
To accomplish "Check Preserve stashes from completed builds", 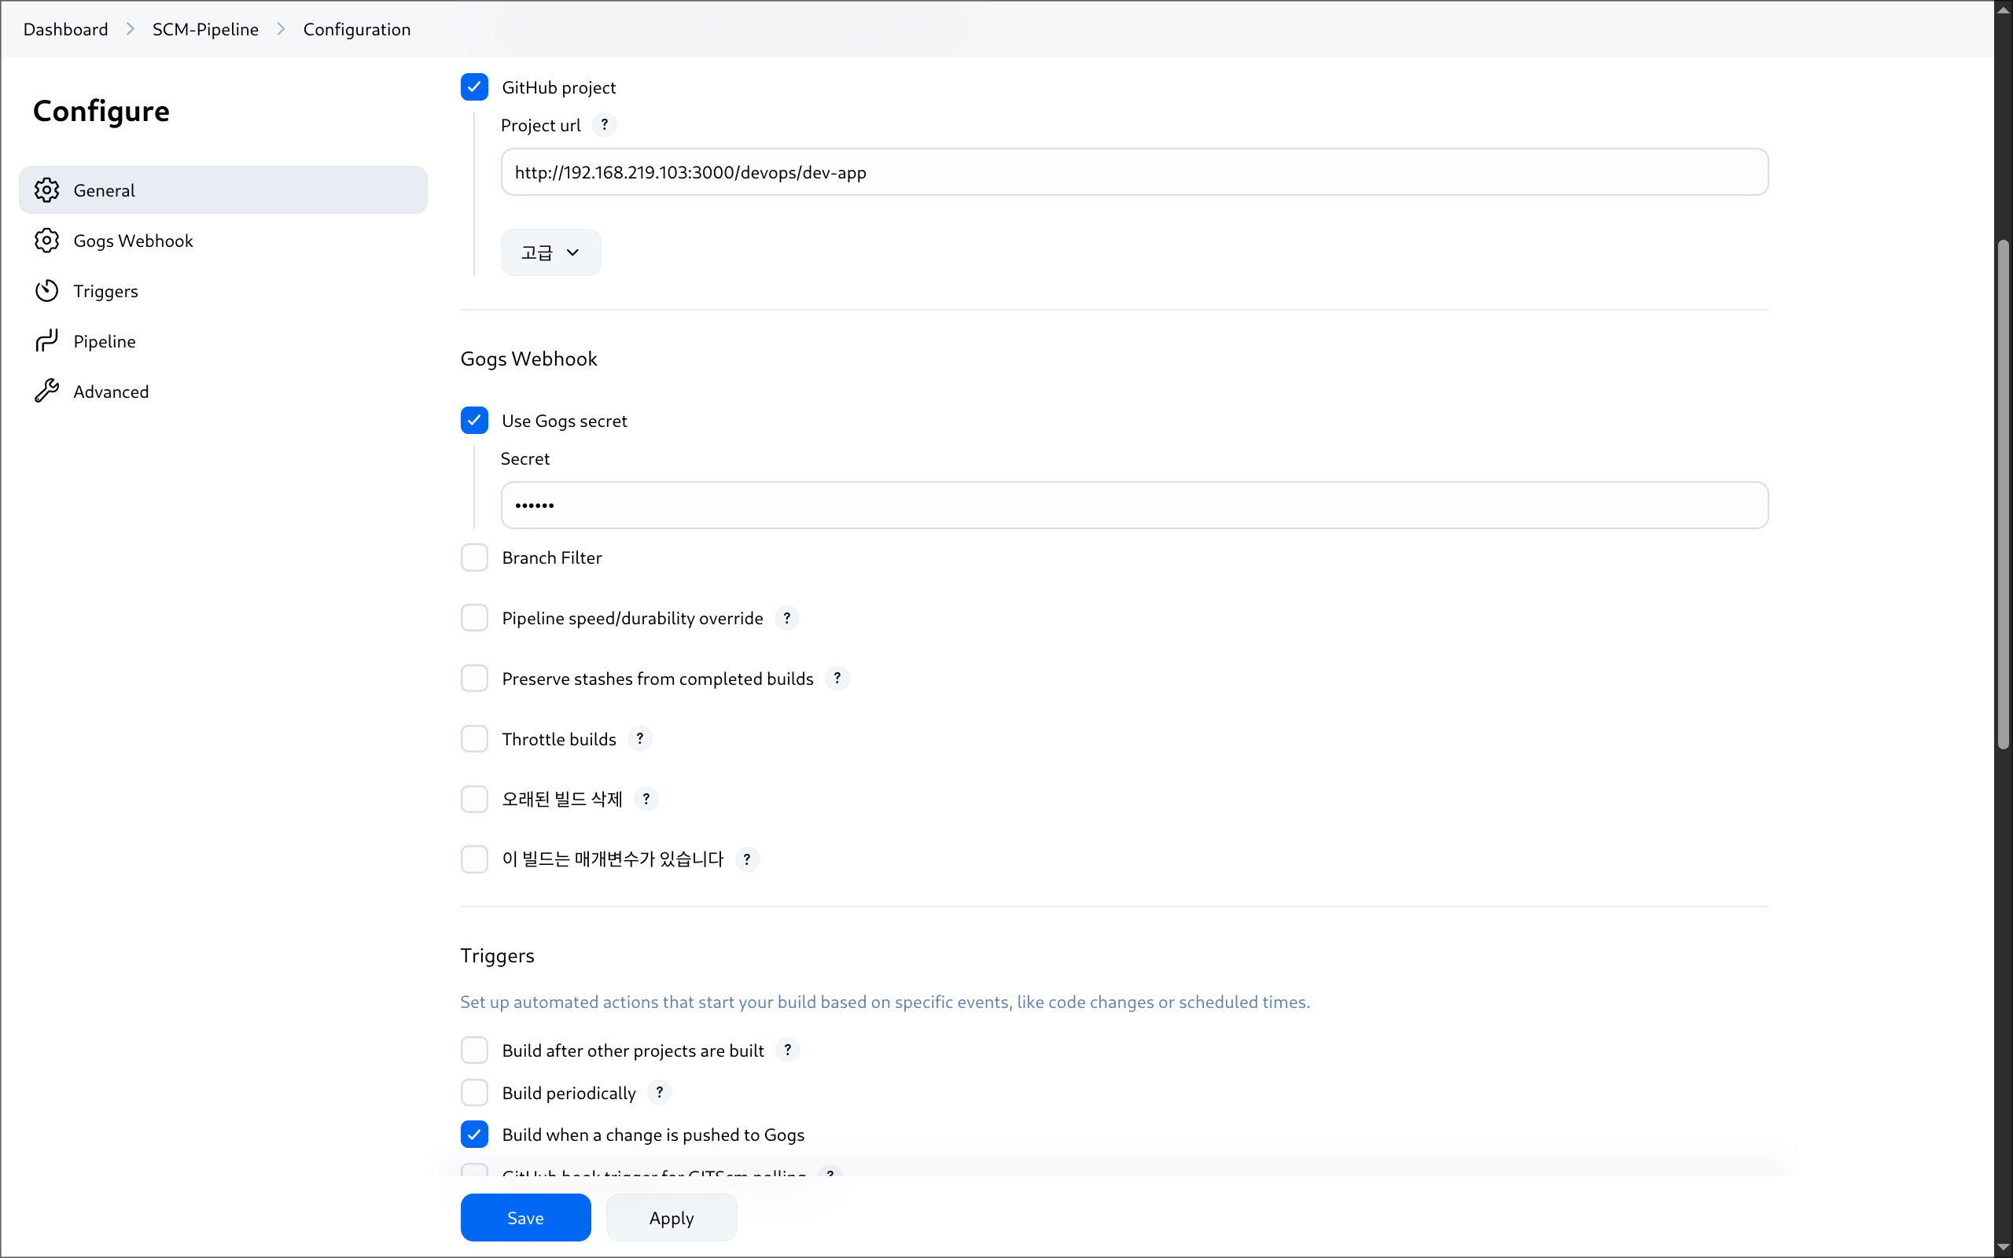I will tap(474, 678).
